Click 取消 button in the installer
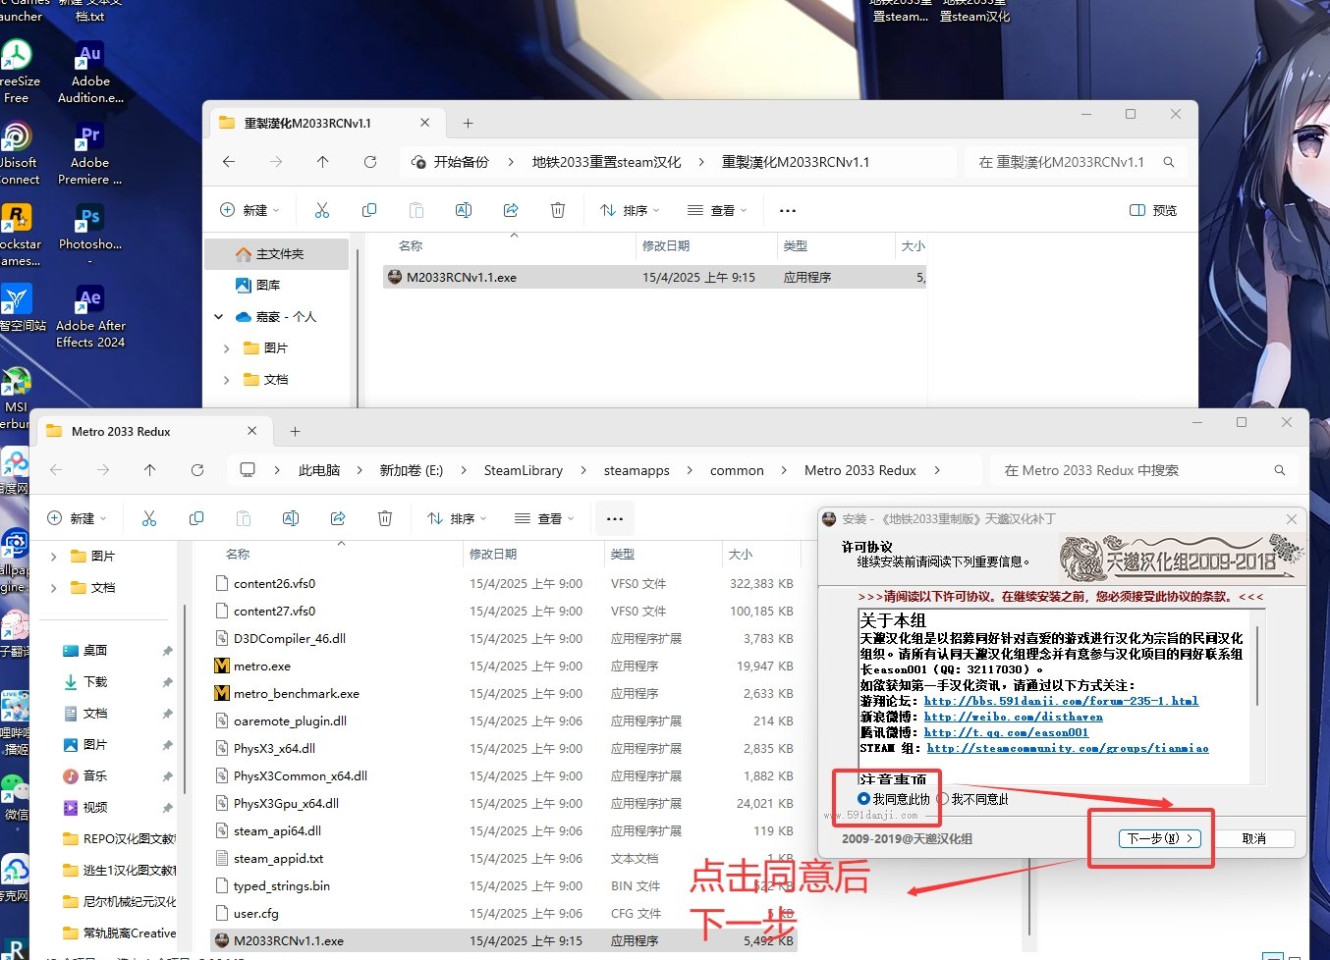The width and height of the screenshot is (1330, 960). [1253, 838]
